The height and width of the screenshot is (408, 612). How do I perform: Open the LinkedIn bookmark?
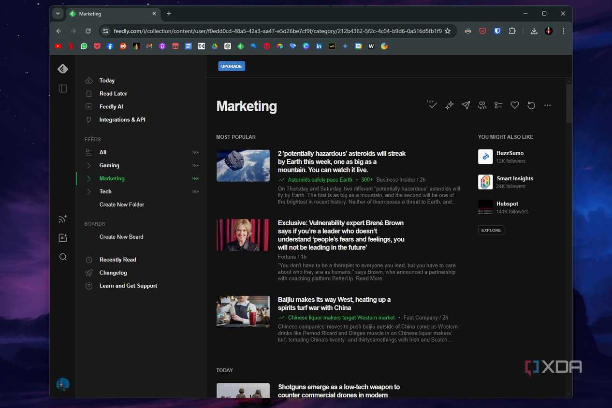click(x=319, y=46)
